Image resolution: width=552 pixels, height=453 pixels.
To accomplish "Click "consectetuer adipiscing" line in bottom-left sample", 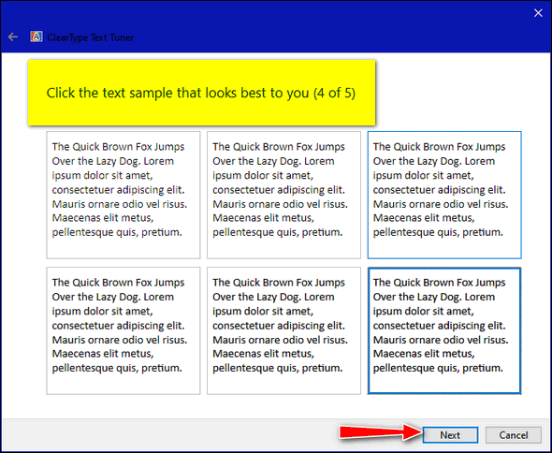I will [118, 326].
